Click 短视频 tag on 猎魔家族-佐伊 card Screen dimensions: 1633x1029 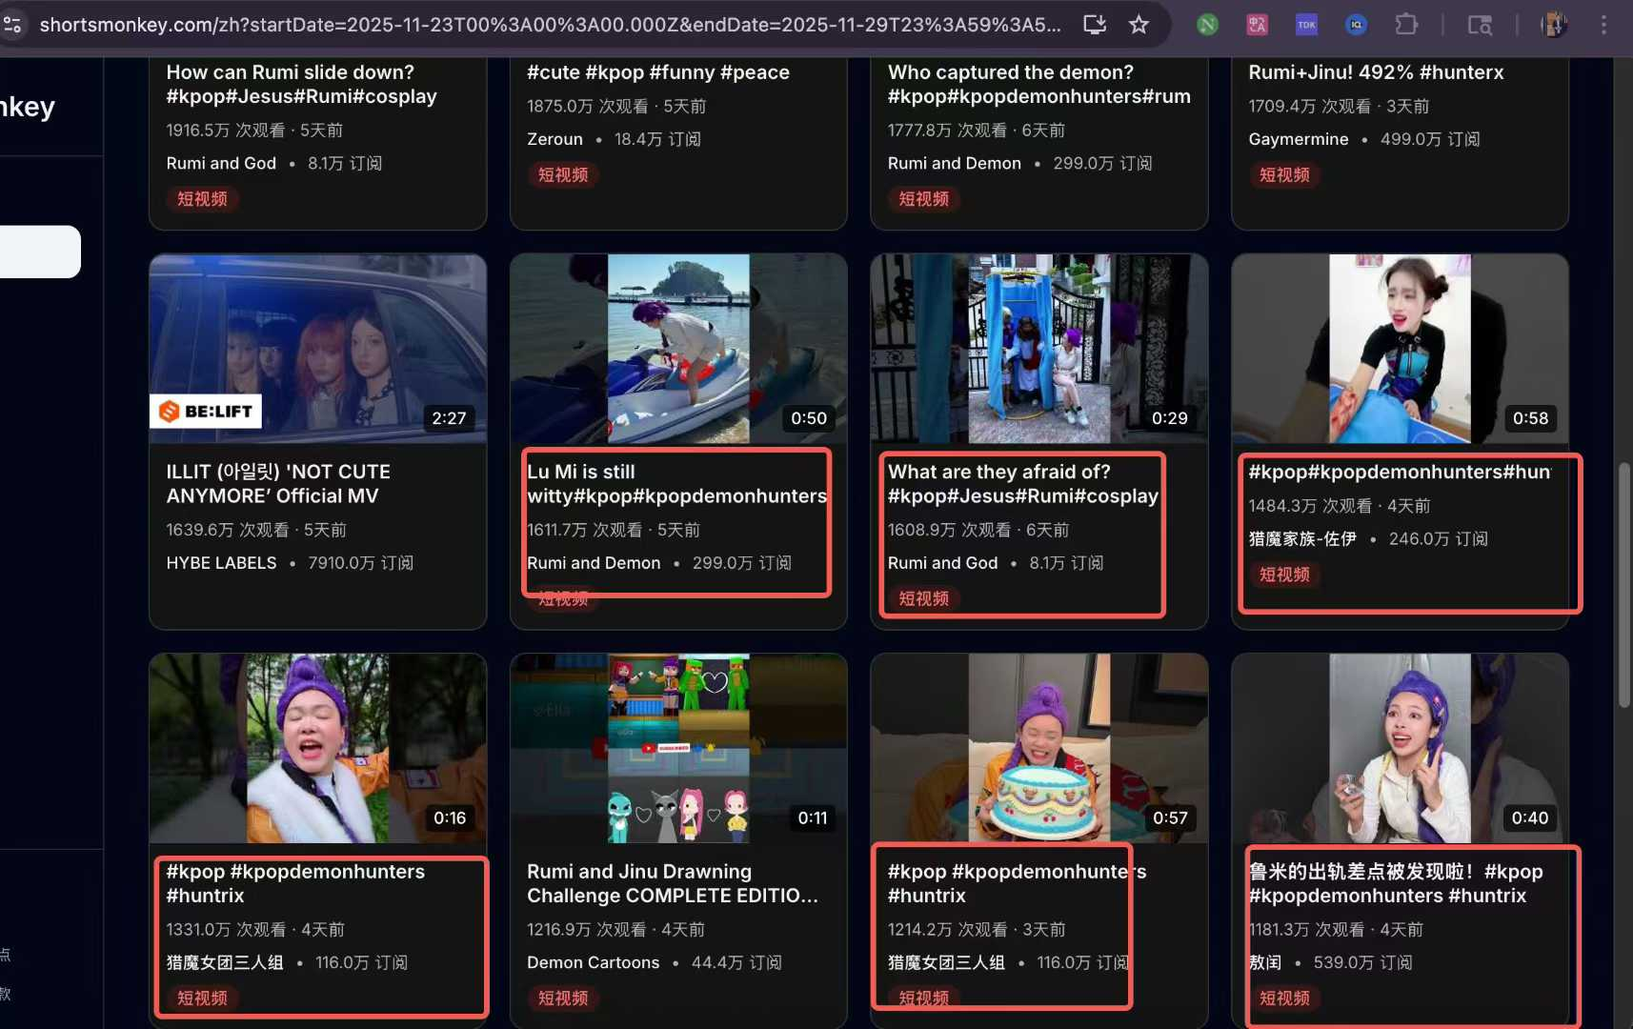[1284, 575]
